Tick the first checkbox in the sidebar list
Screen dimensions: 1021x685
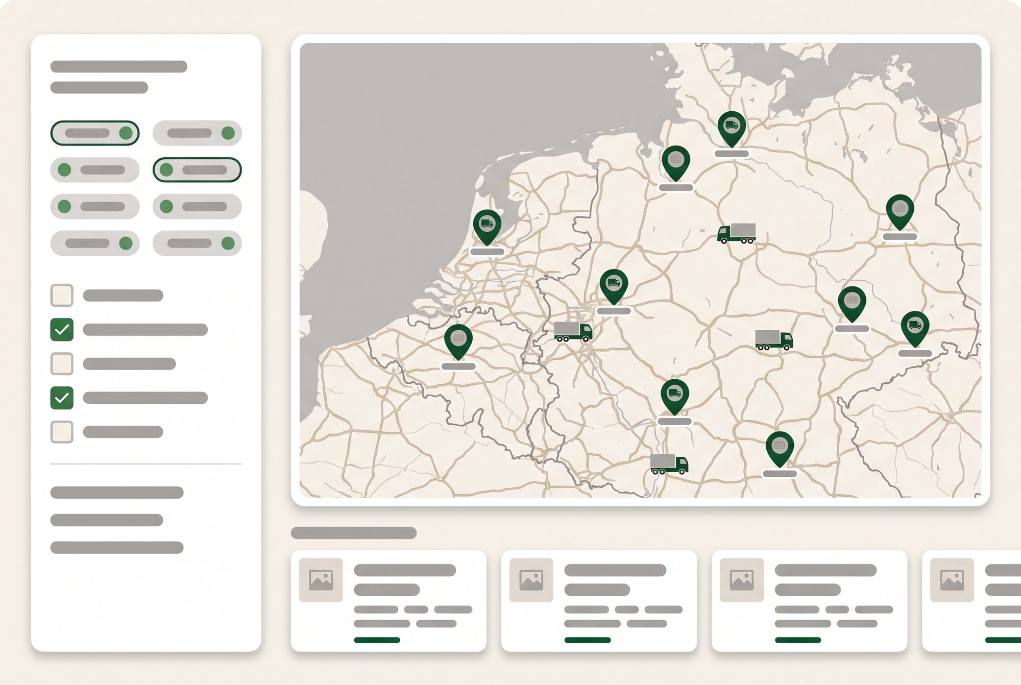(x=62, y=296)
